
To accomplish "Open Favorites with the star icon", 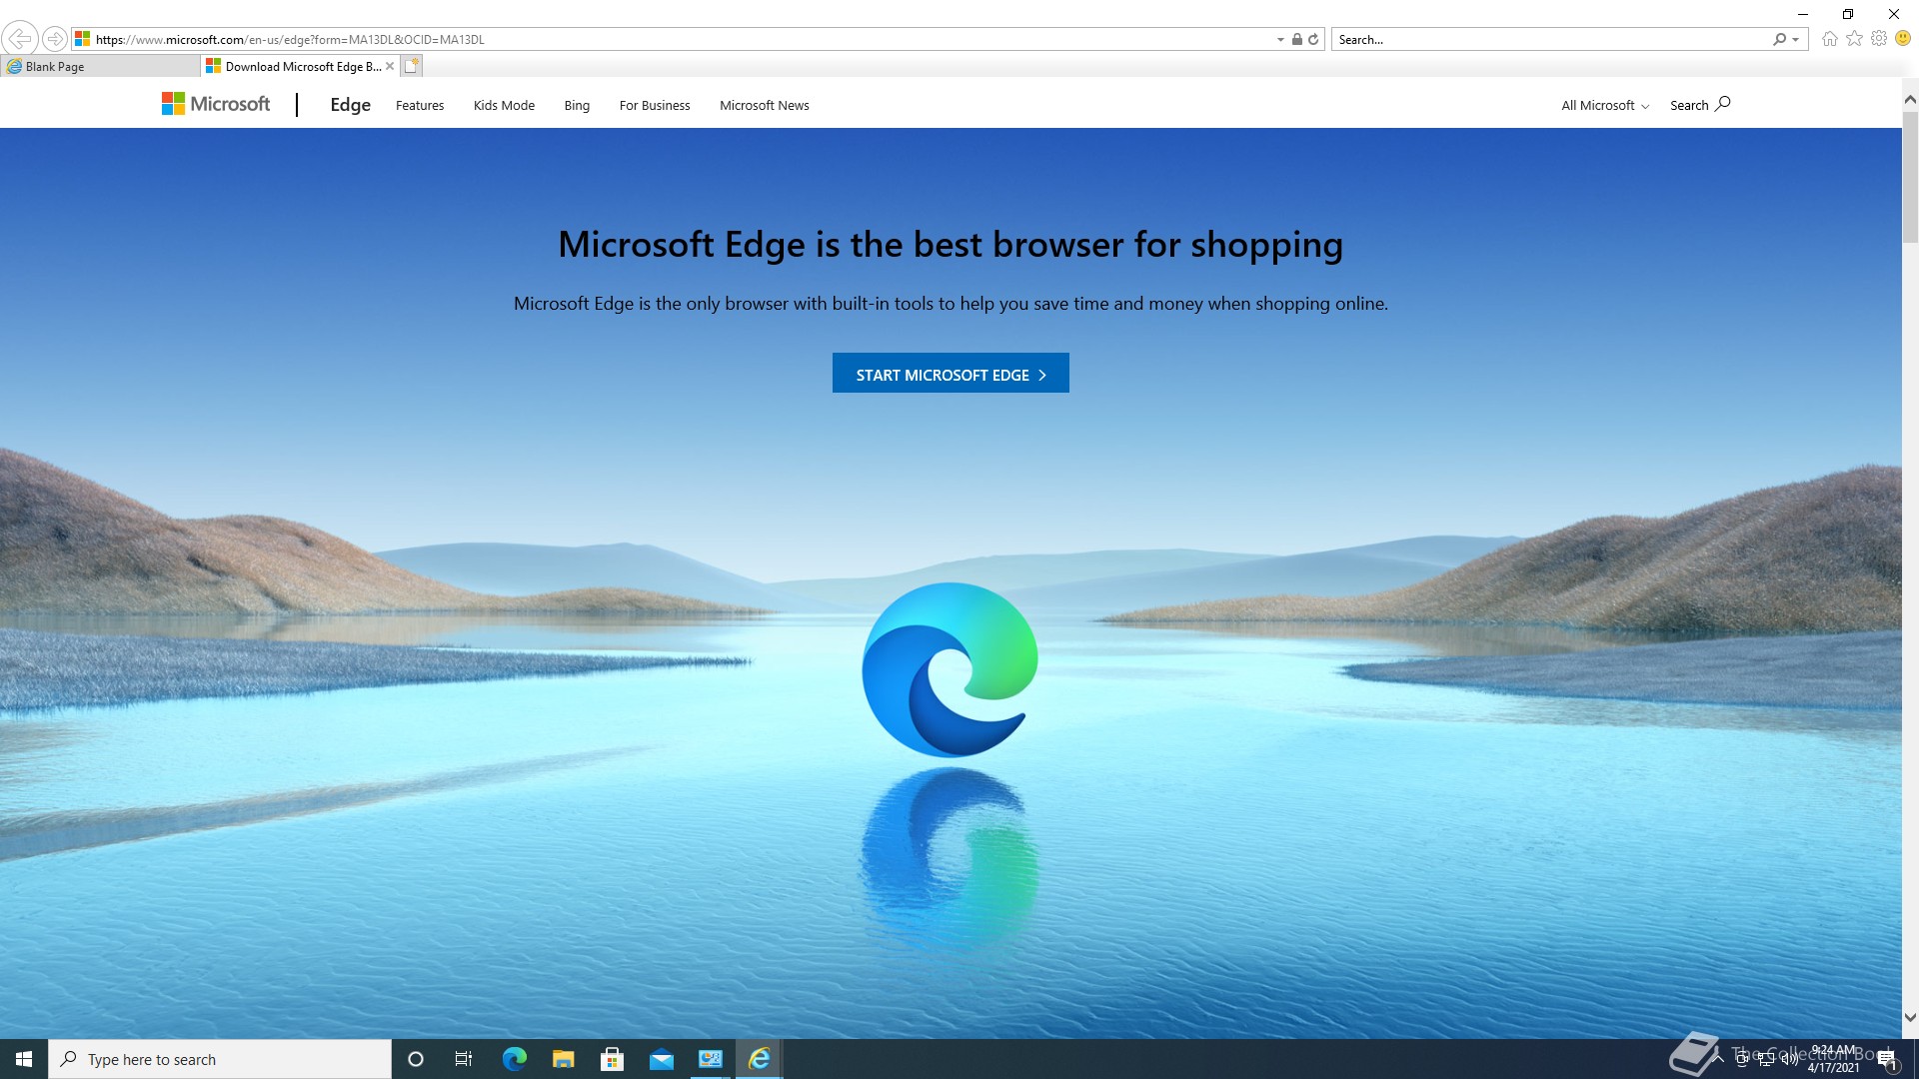I will pyautogui.click(x=1855, y=39).
